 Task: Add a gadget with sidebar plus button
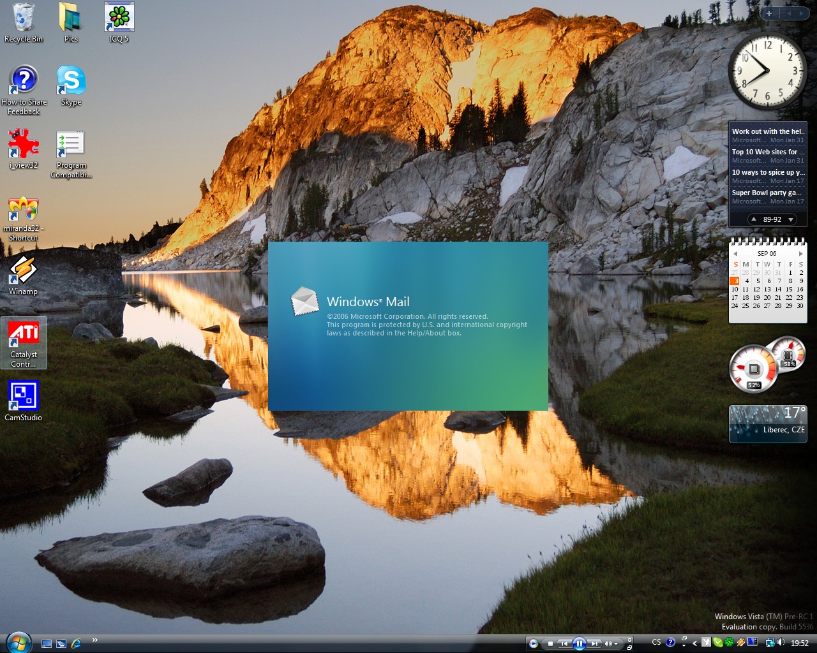[x=768, y=13]
